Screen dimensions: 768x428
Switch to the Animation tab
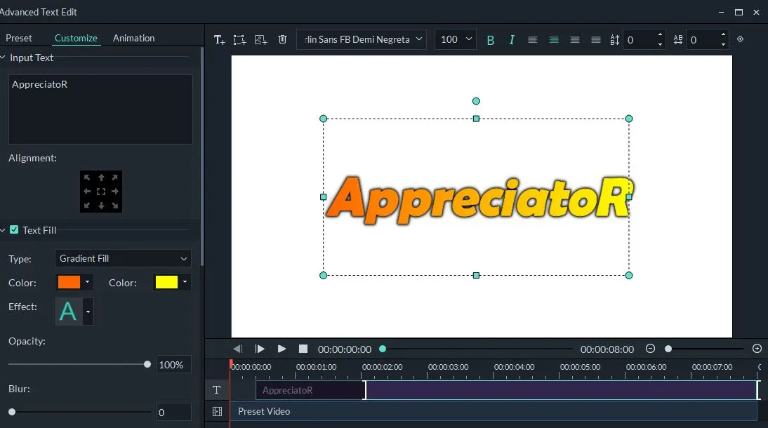[x=133, y=38]
